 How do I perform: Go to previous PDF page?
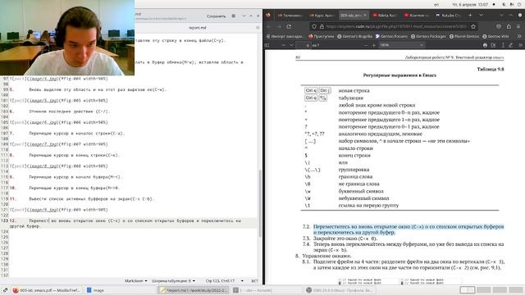283,45
